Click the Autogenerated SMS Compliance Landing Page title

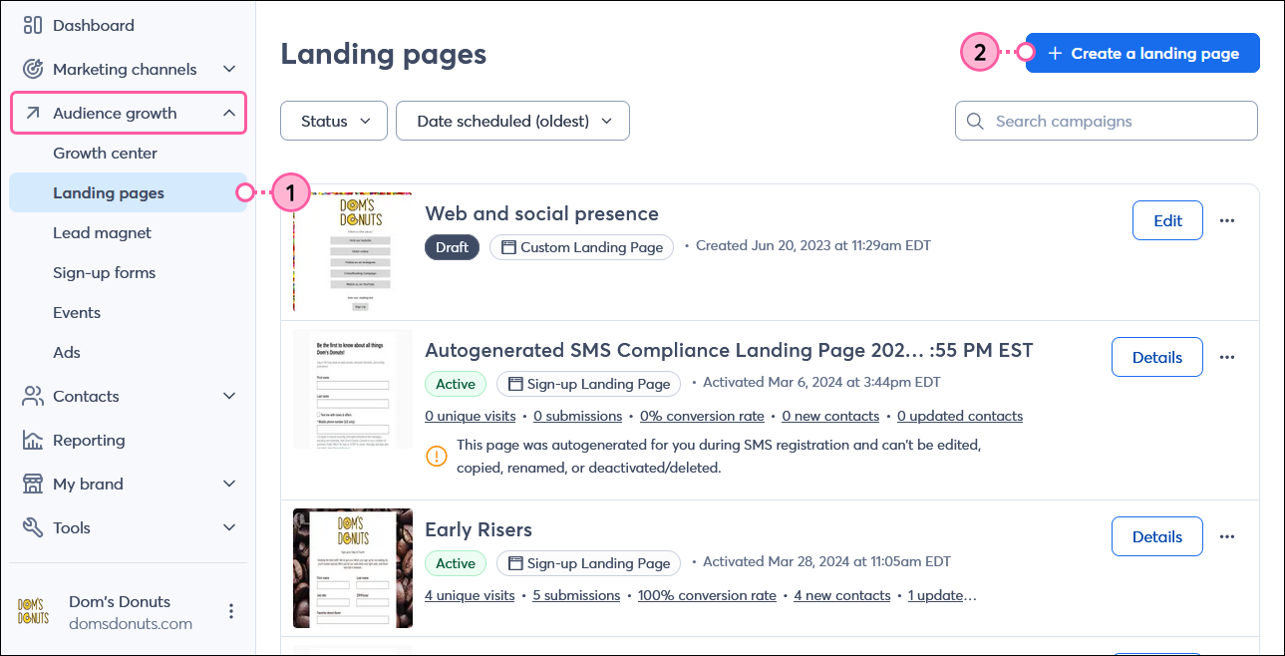coord(729,350)
